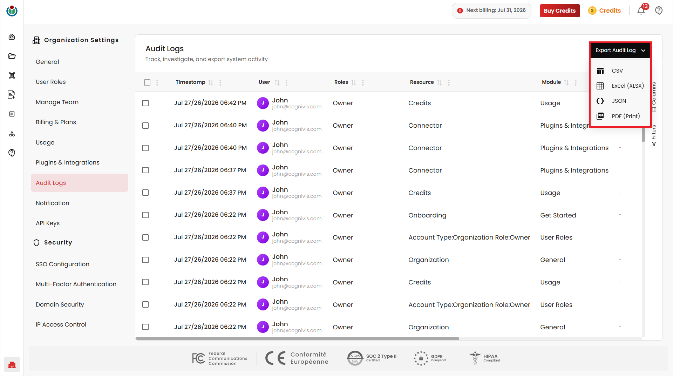Image resolution: width=673 pixels, height=376 pixels.
Task: Click the Buy Credits button
Action: [x=560, y=11]
